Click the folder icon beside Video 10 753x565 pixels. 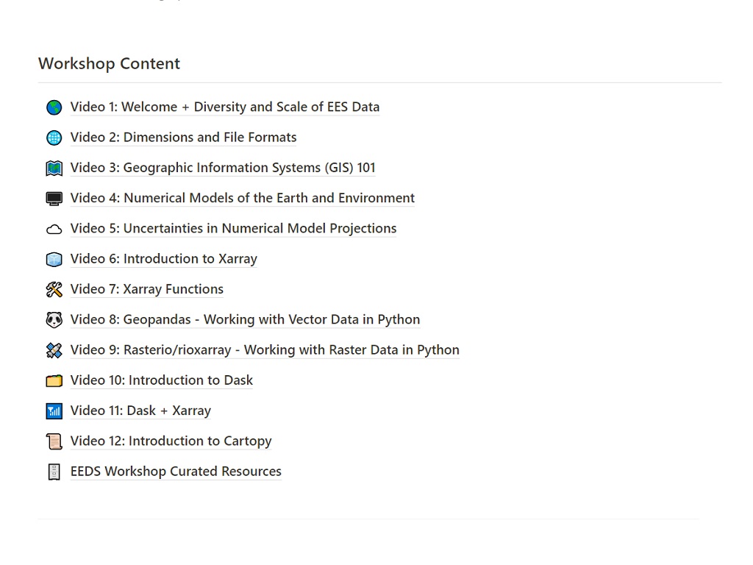point(54,380)
